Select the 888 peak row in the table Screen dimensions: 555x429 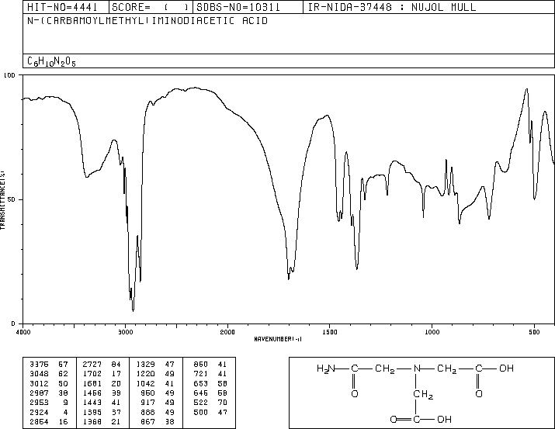pos(157,413)
